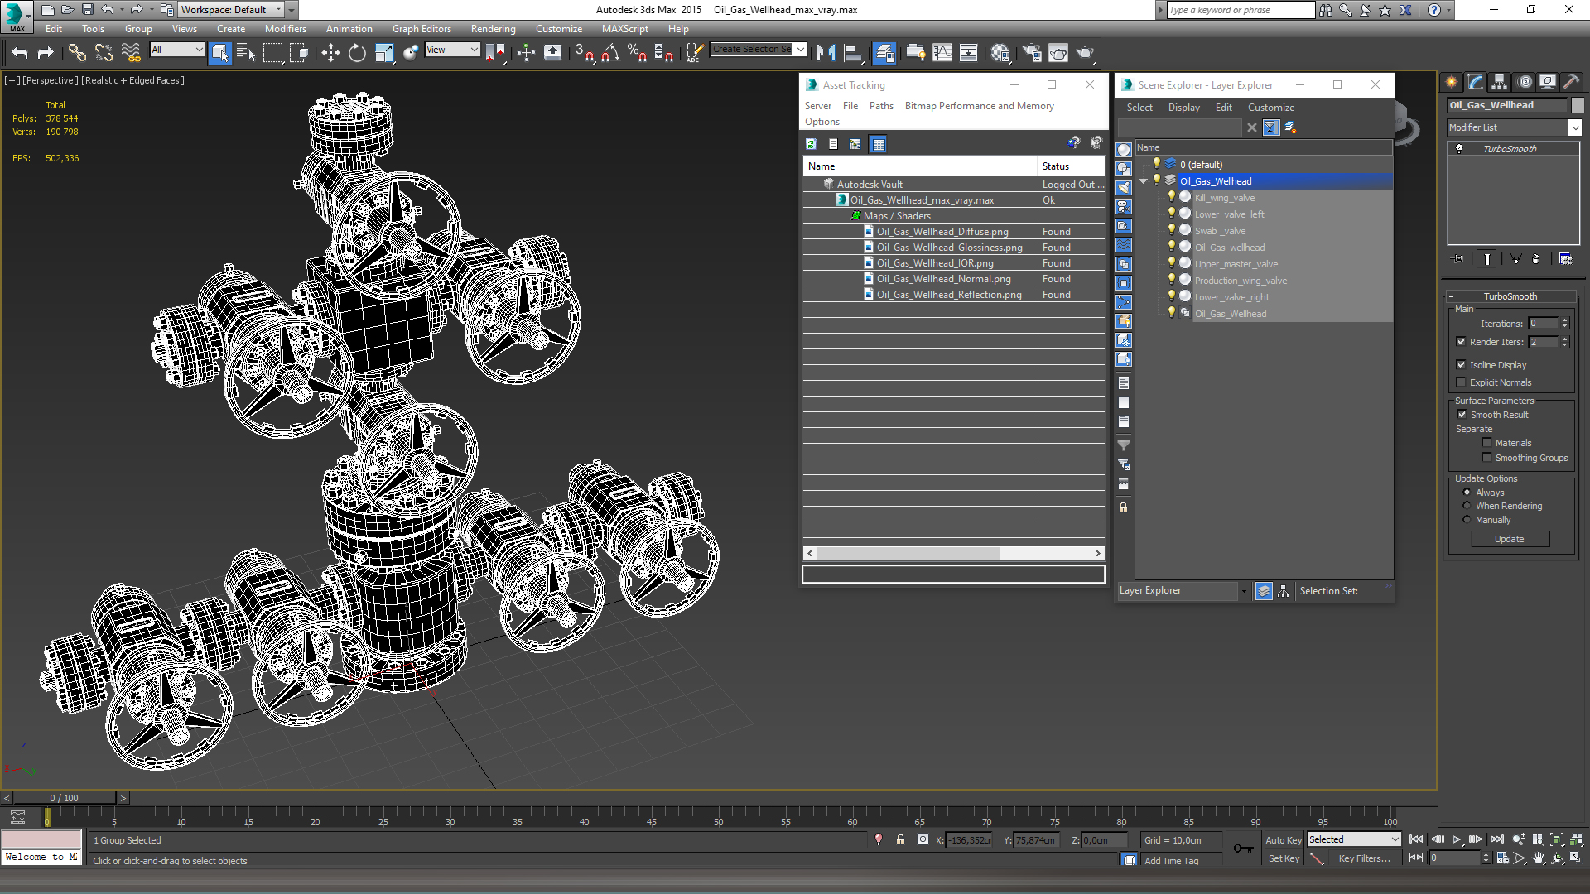Open the Modifier List dropdown

click(x=1574, y=127)
